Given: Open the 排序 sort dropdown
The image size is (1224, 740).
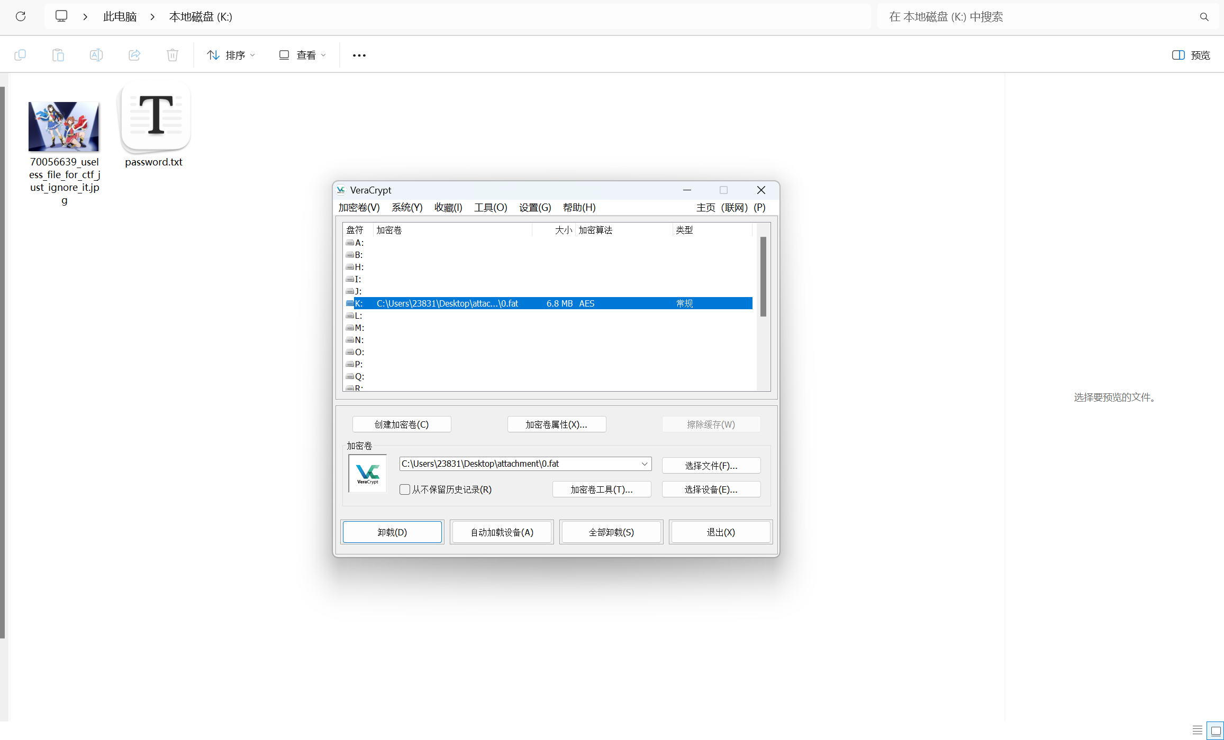Looking at the screenshot, I should point(231,55).
